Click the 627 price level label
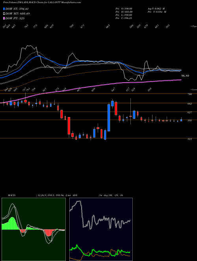The width and height of the screenshot is (197, 261). pyautogui.click(x=190, y=113)
